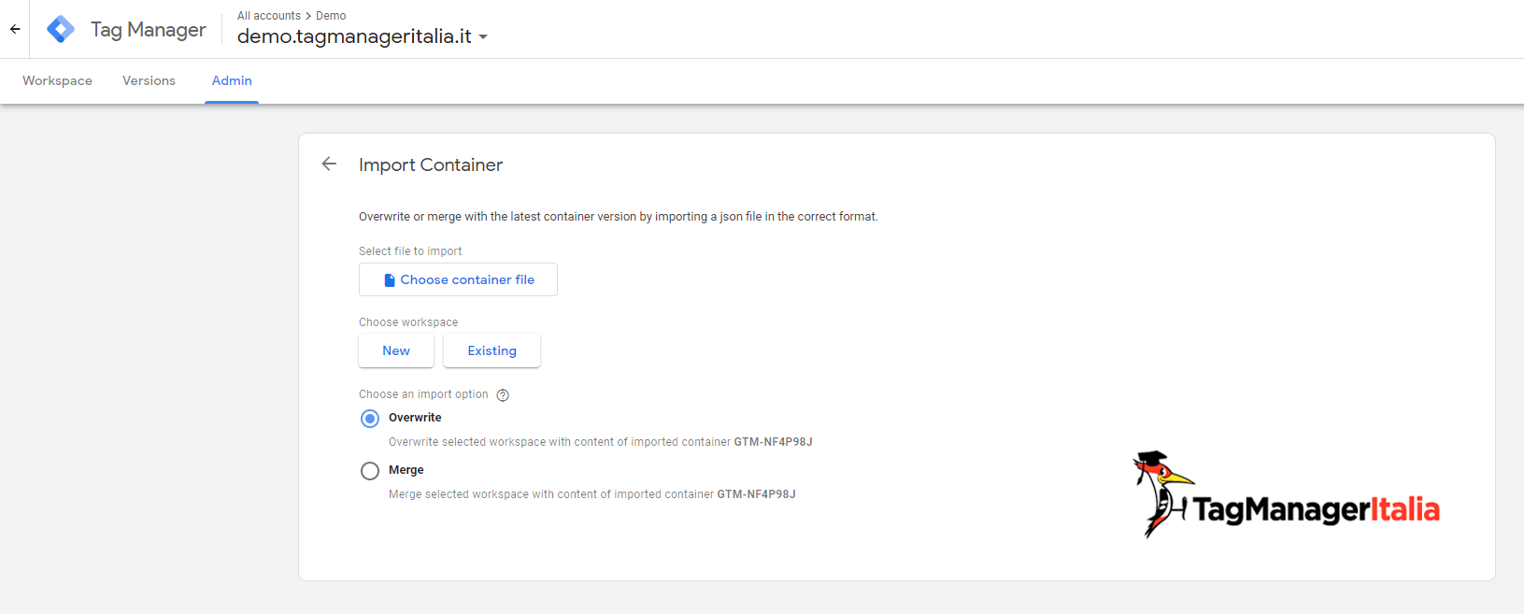Screen dimensions: 1524x614
Task: Click Merge selected workspace description text
Action: click(592, 494)
